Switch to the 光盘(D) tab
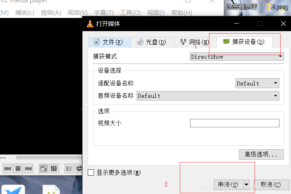 click(x=152, y=42)
